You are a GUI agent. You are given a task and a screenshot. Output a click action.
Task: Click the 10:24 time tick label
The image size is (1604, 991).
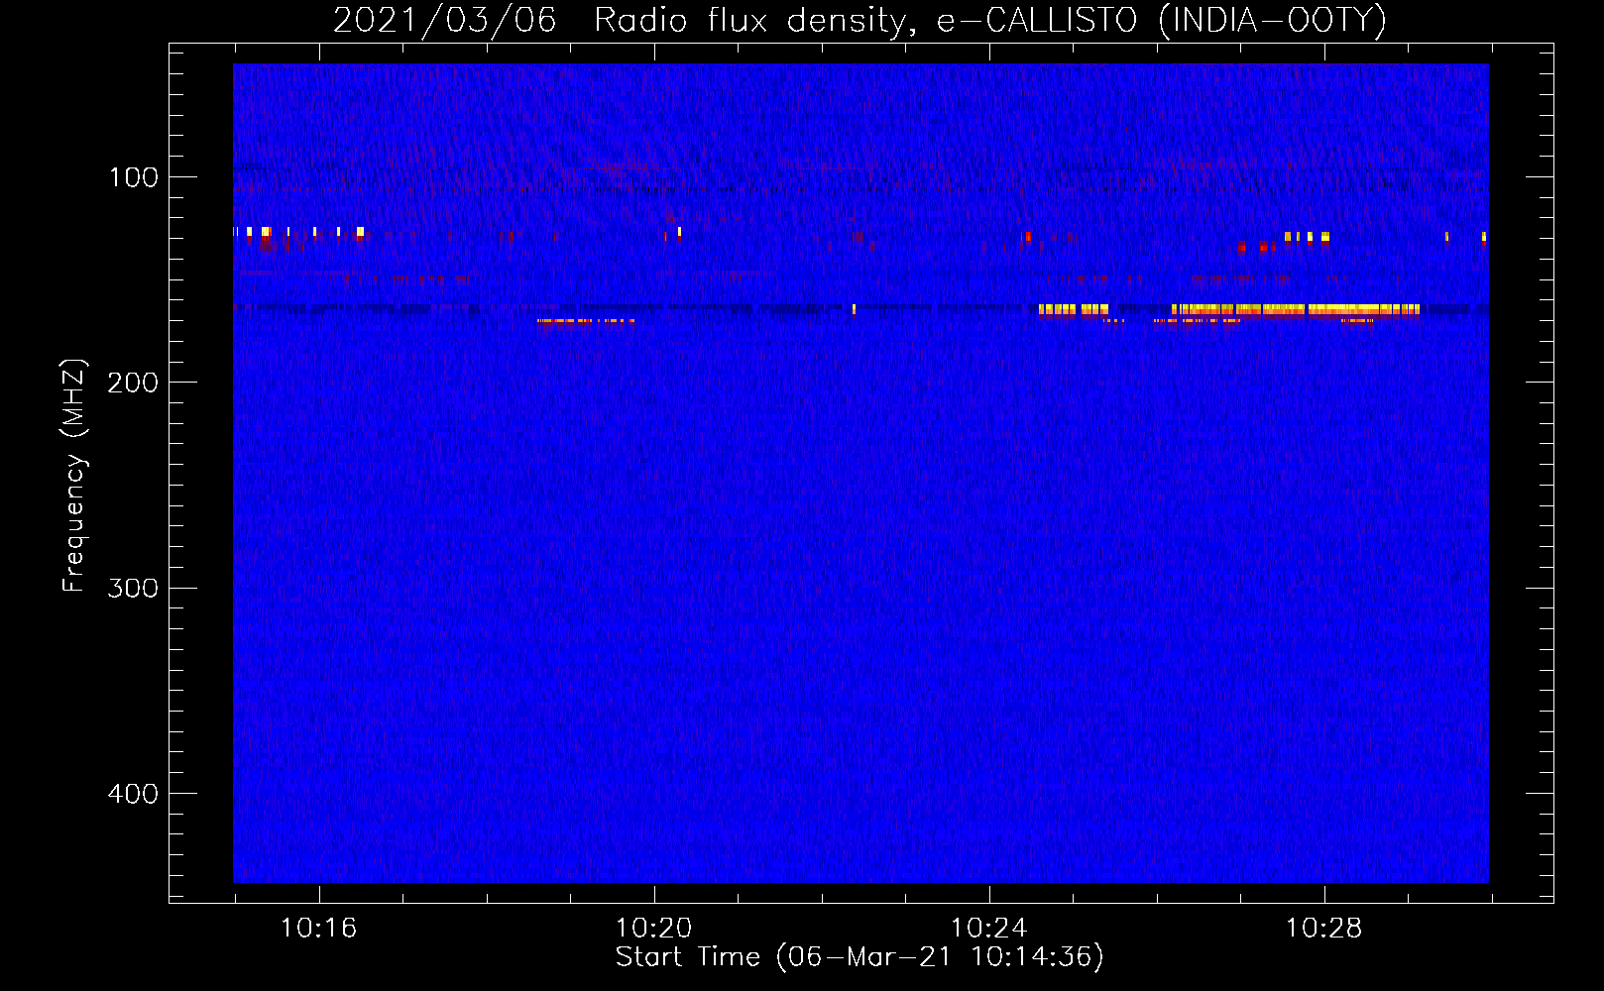click(988, 929)
